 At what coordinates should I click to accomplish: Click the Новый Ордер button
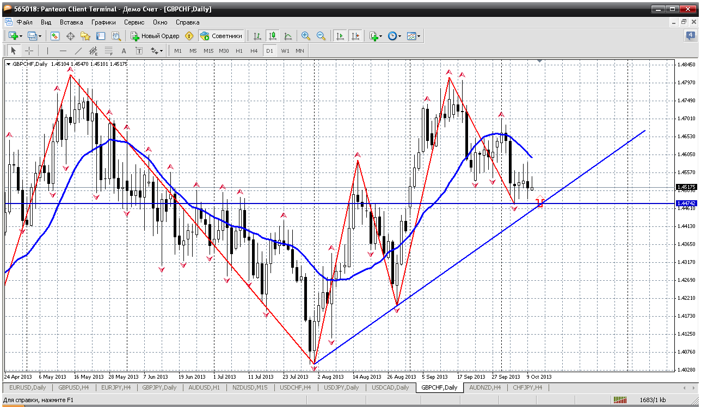coord(155,36)
